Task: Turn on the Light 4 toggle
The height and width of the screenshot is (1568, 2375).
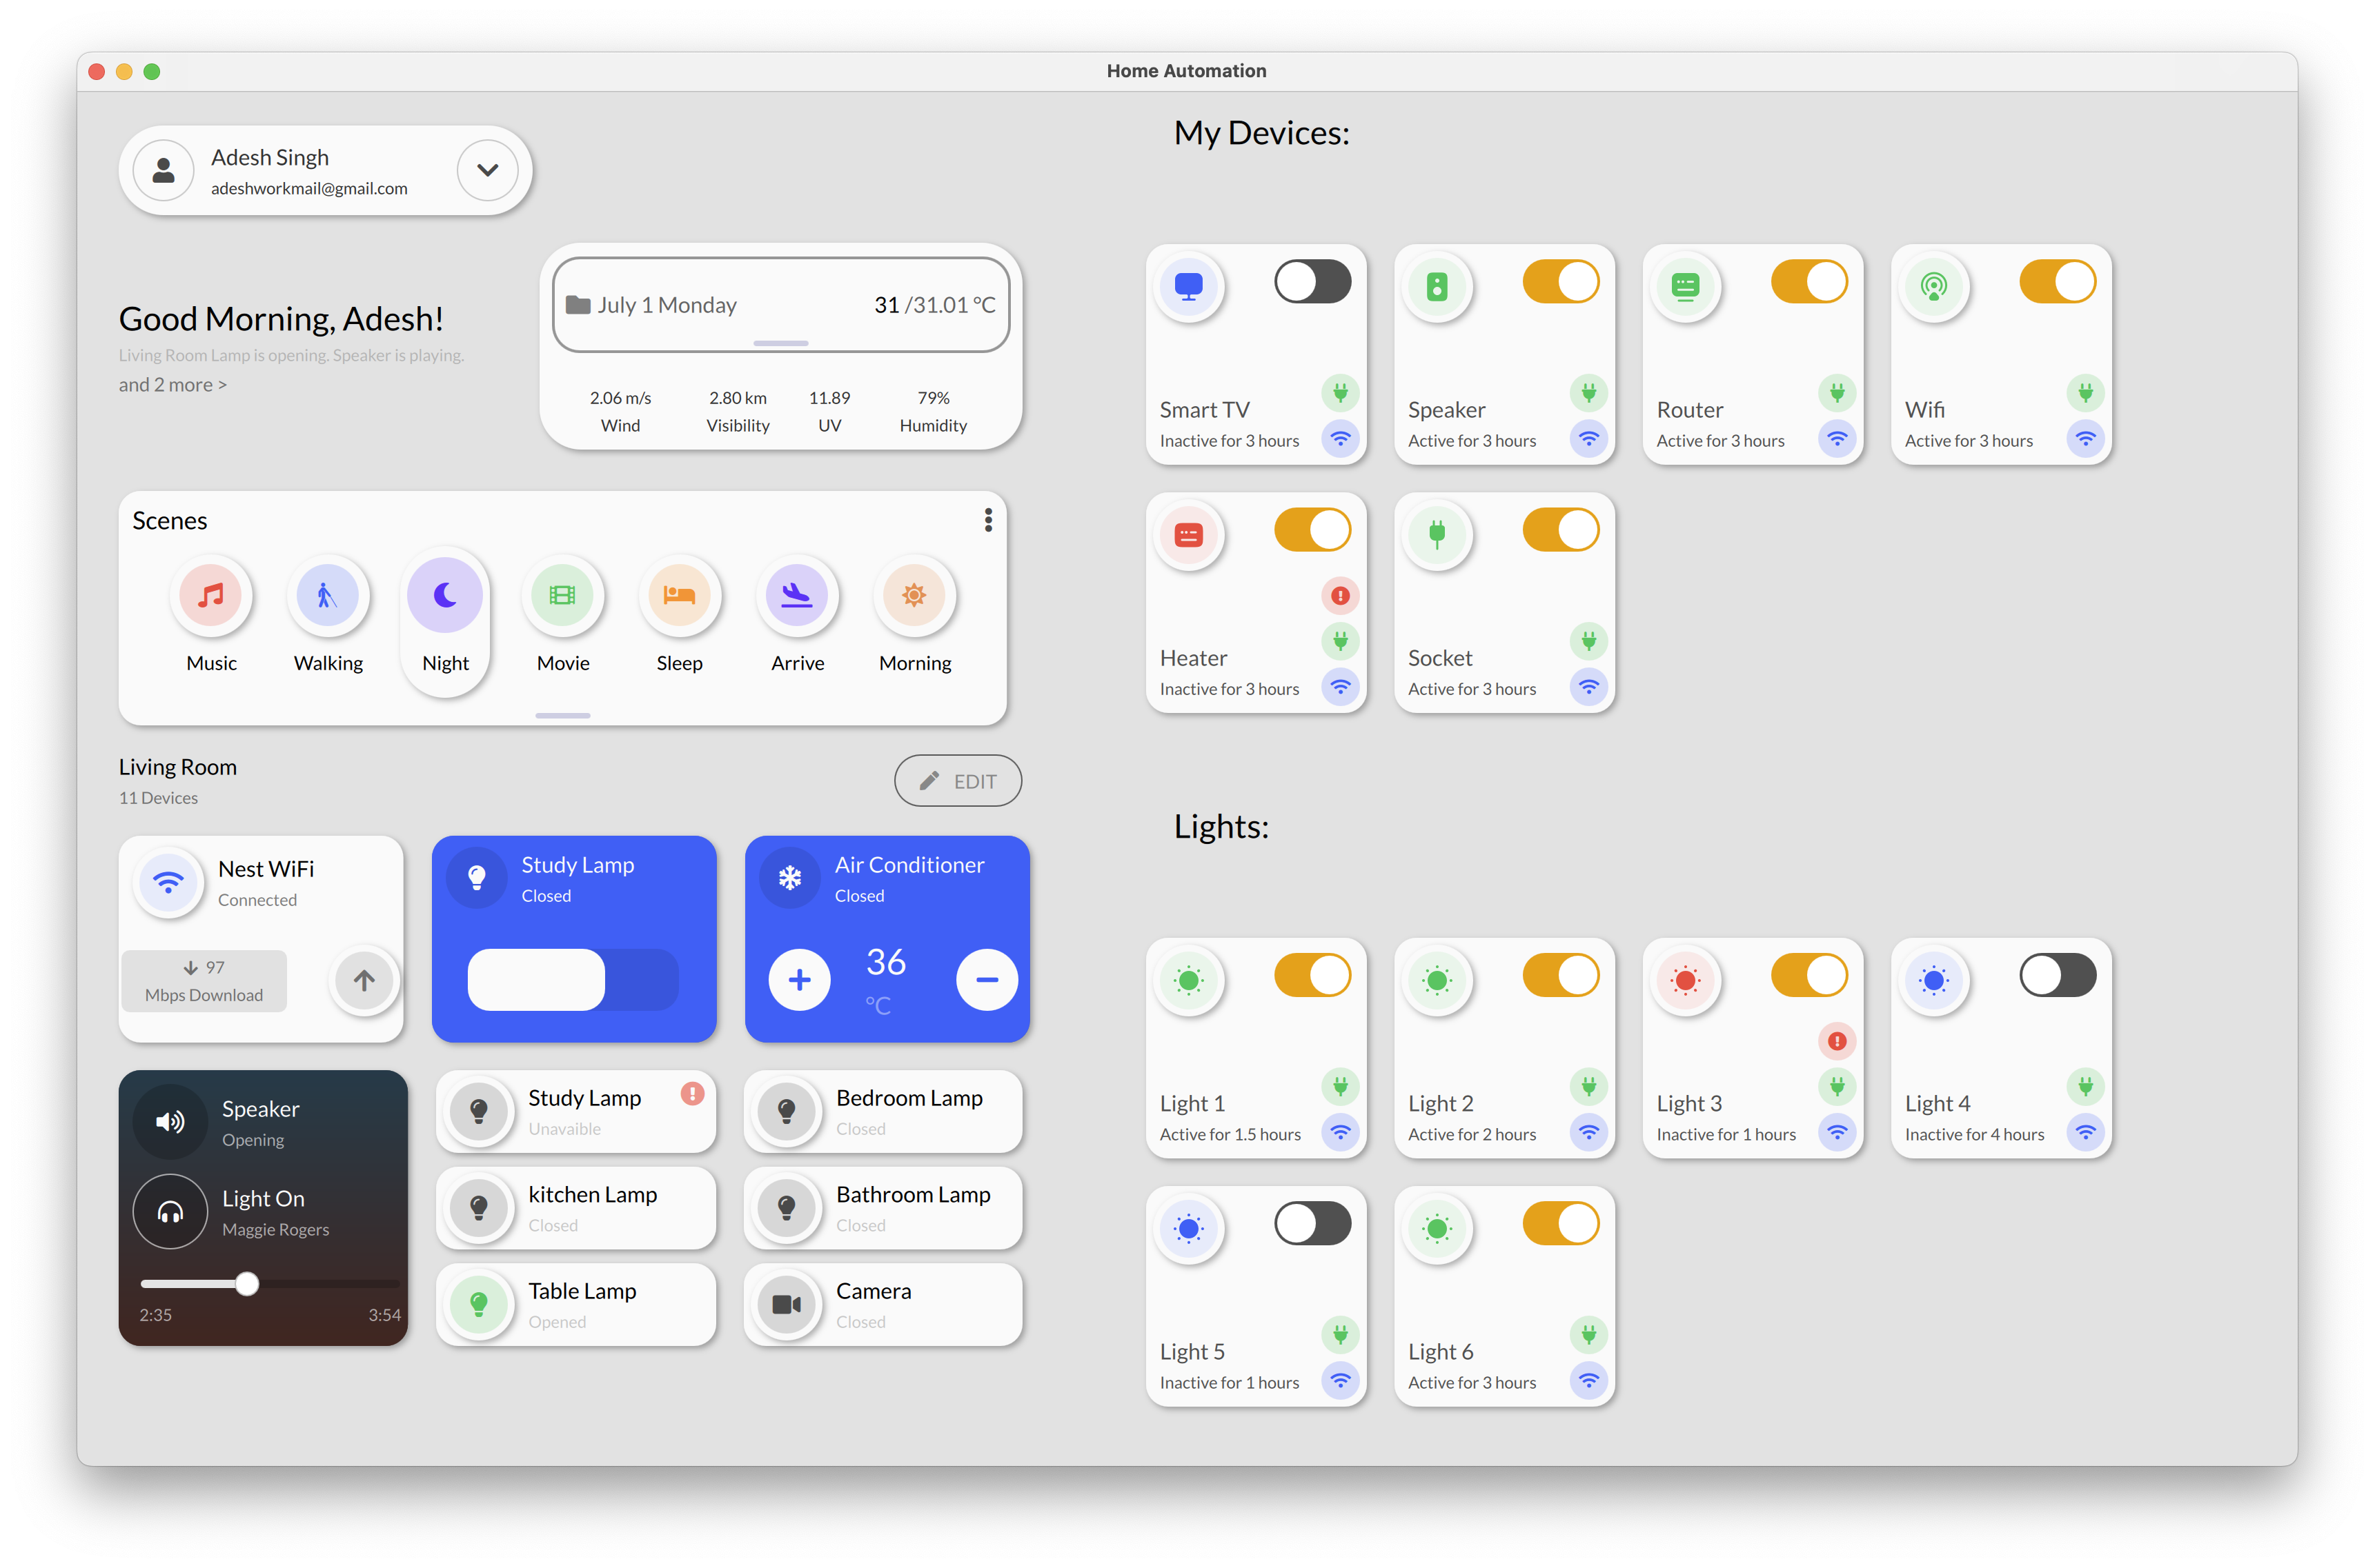Action: coord(2058,975)
